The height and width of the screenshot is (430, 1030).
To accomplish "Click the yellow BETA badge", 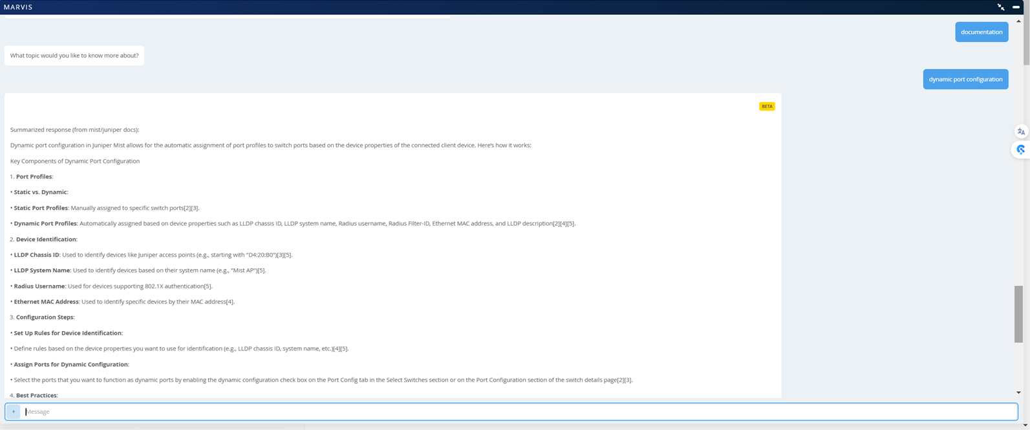I will click(766, 106).
